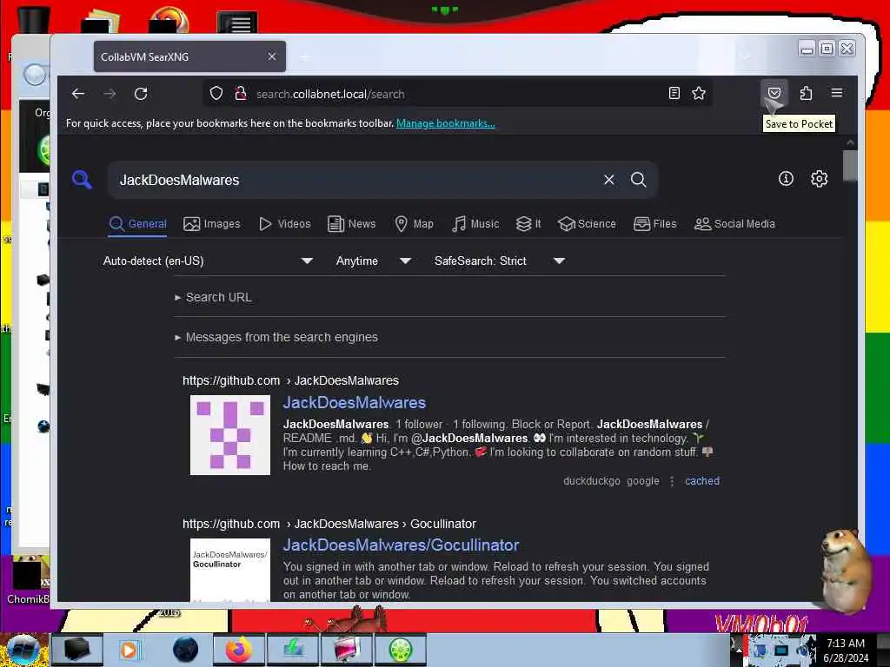Image resolution: width=890 pixels, height=667 pixels.
Task: Toggle reader view icon in address bar
Action: tap(674, 93)
